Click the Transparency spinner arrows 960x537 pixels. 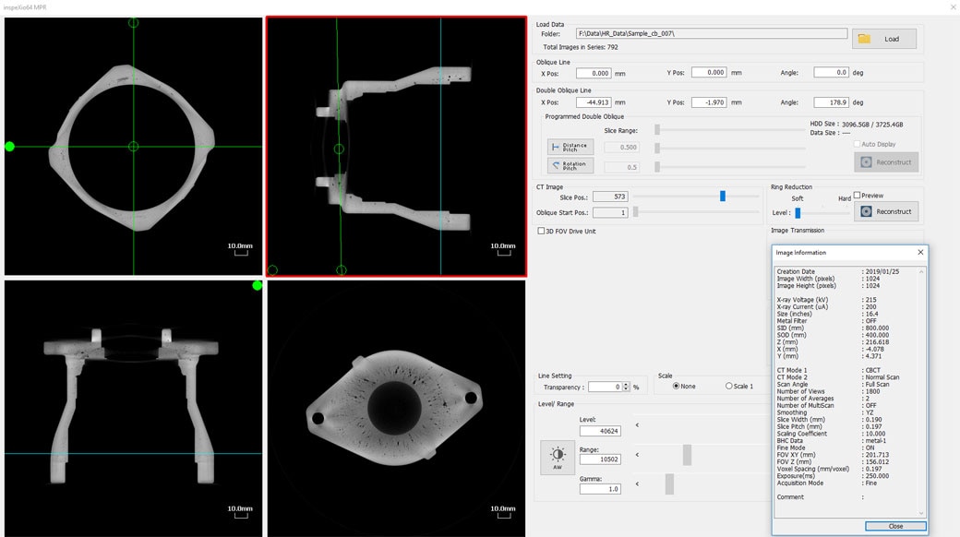click(x=627, y=387)
